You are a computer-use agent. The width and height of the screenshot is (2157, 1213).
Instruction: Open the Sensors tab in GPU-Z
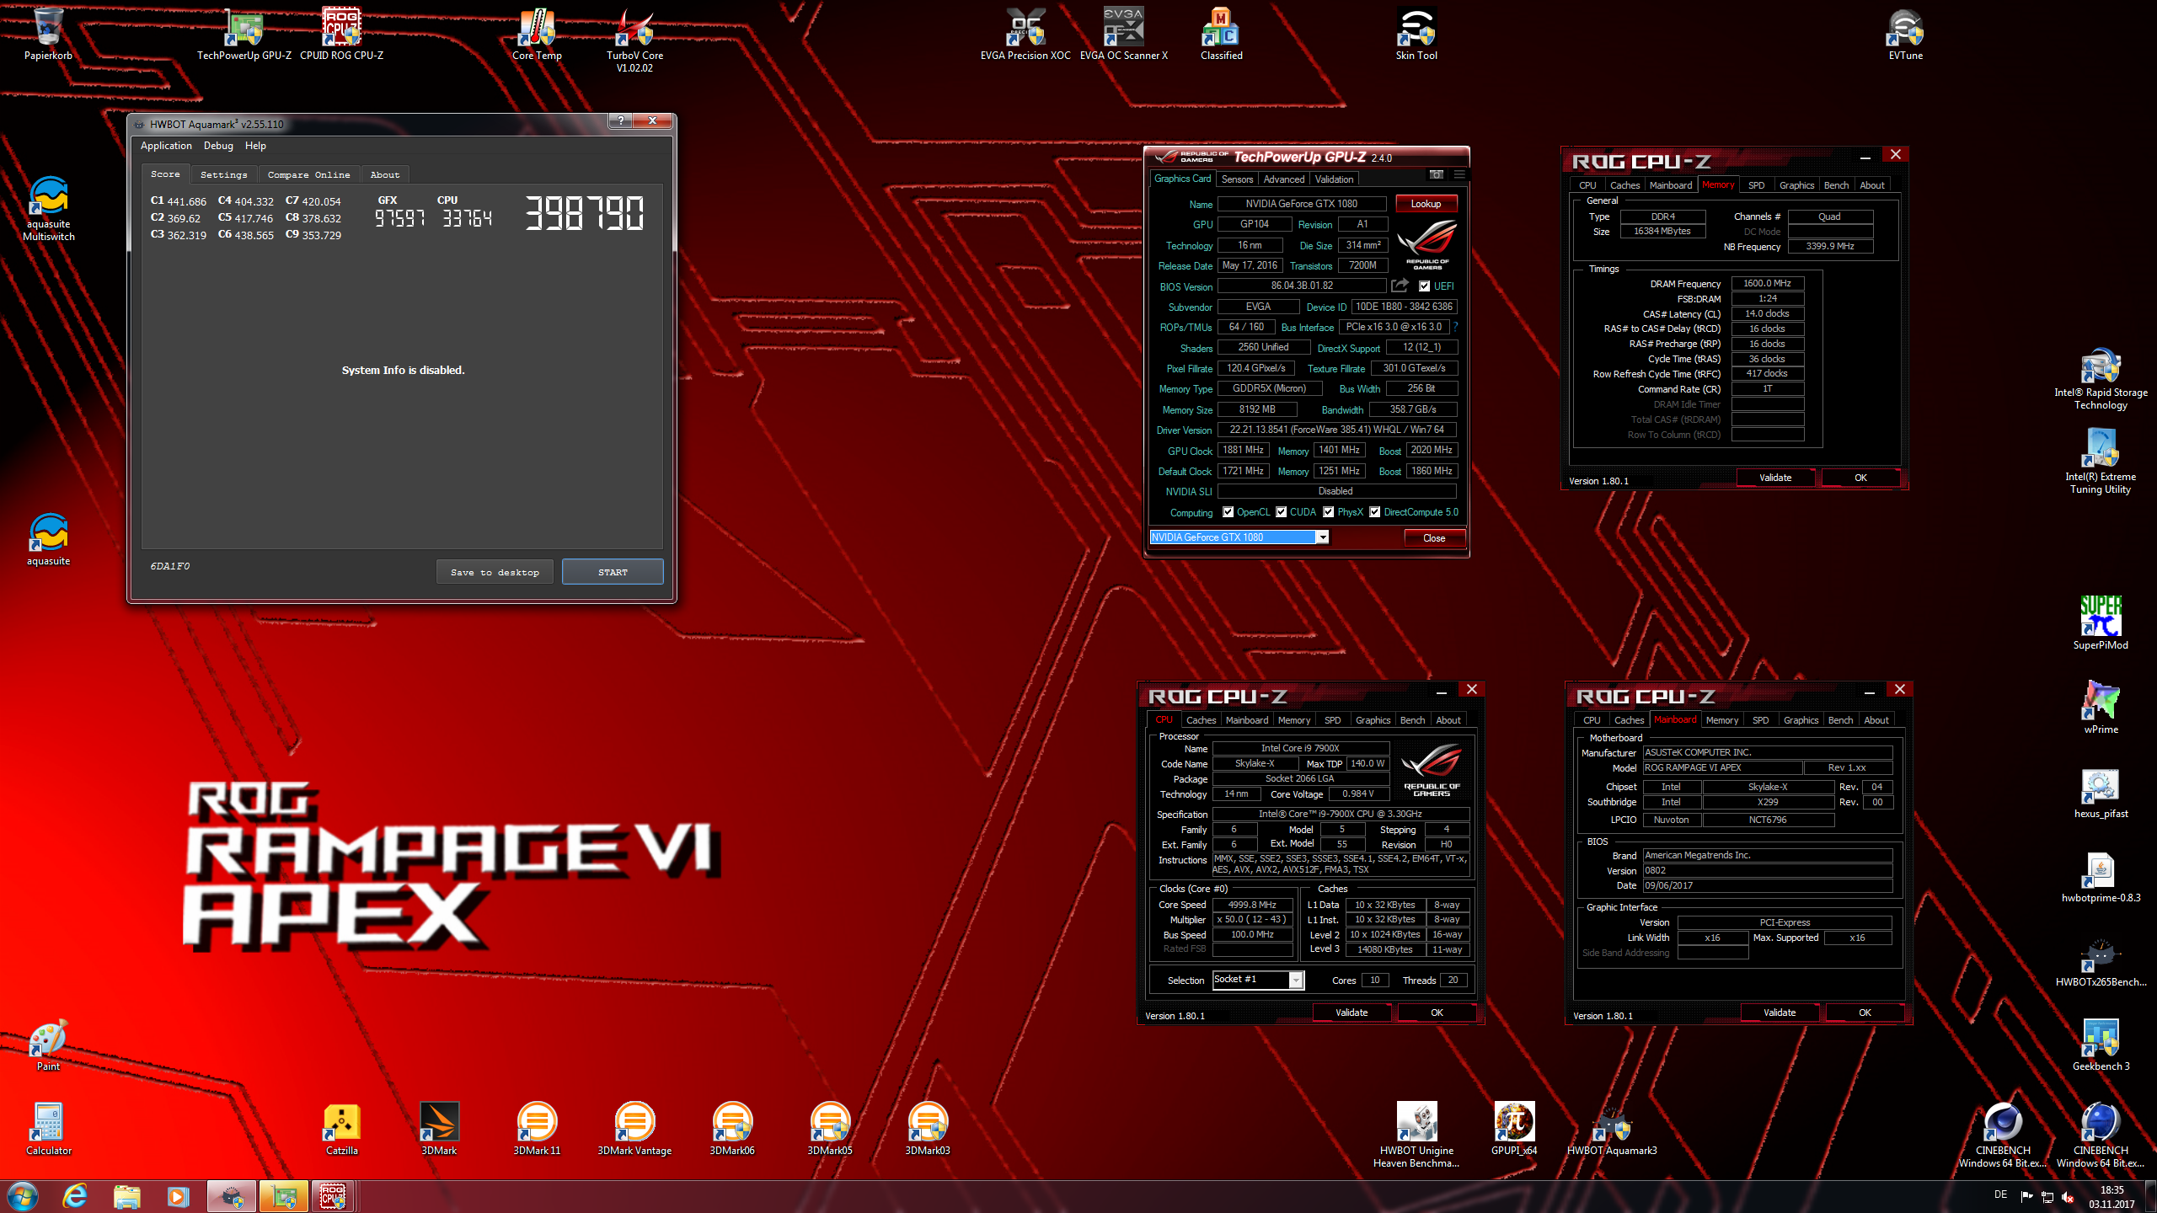[x=1237, y=179]
